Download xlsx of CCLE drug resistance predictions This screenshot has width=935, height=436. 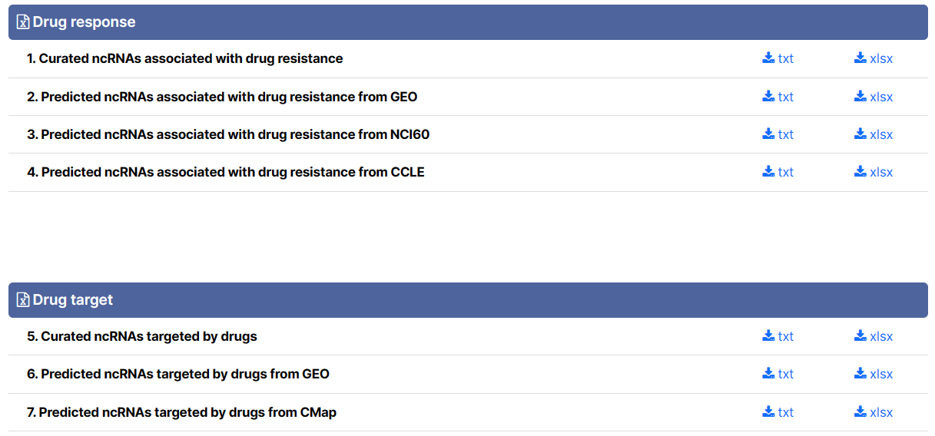pos(874,172)
